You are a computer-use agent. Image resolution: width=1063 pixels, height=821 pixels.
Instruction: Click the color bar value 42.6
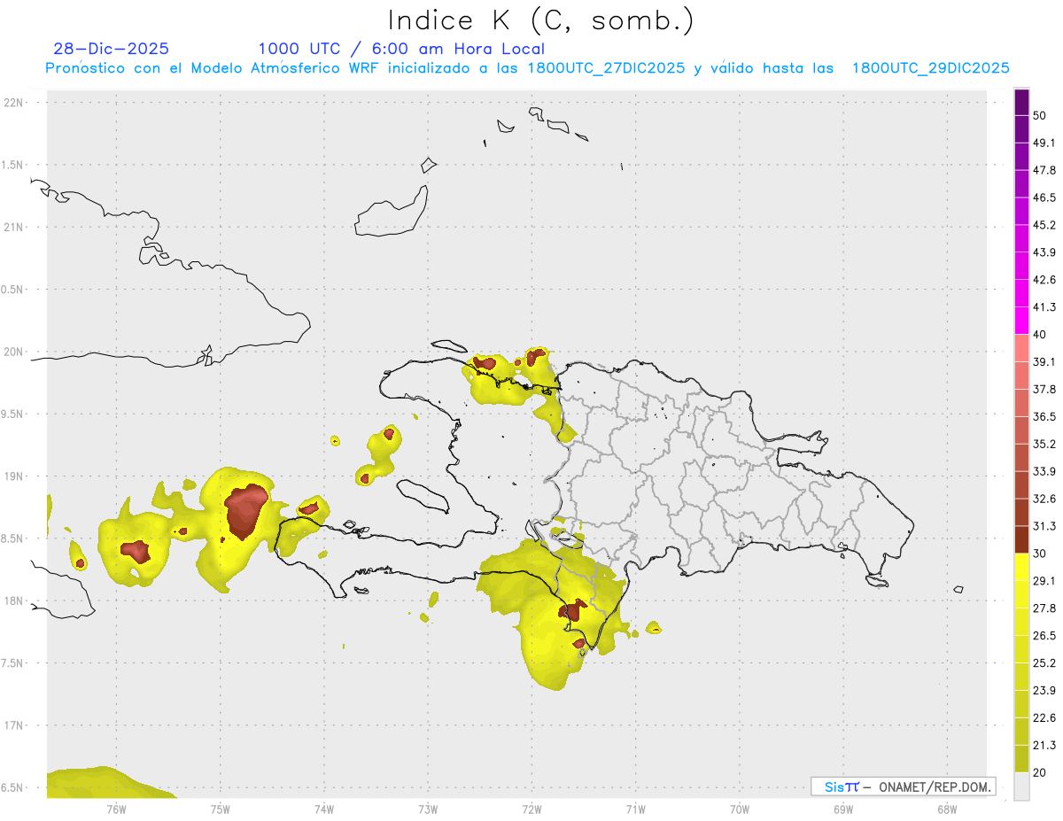1044,280
